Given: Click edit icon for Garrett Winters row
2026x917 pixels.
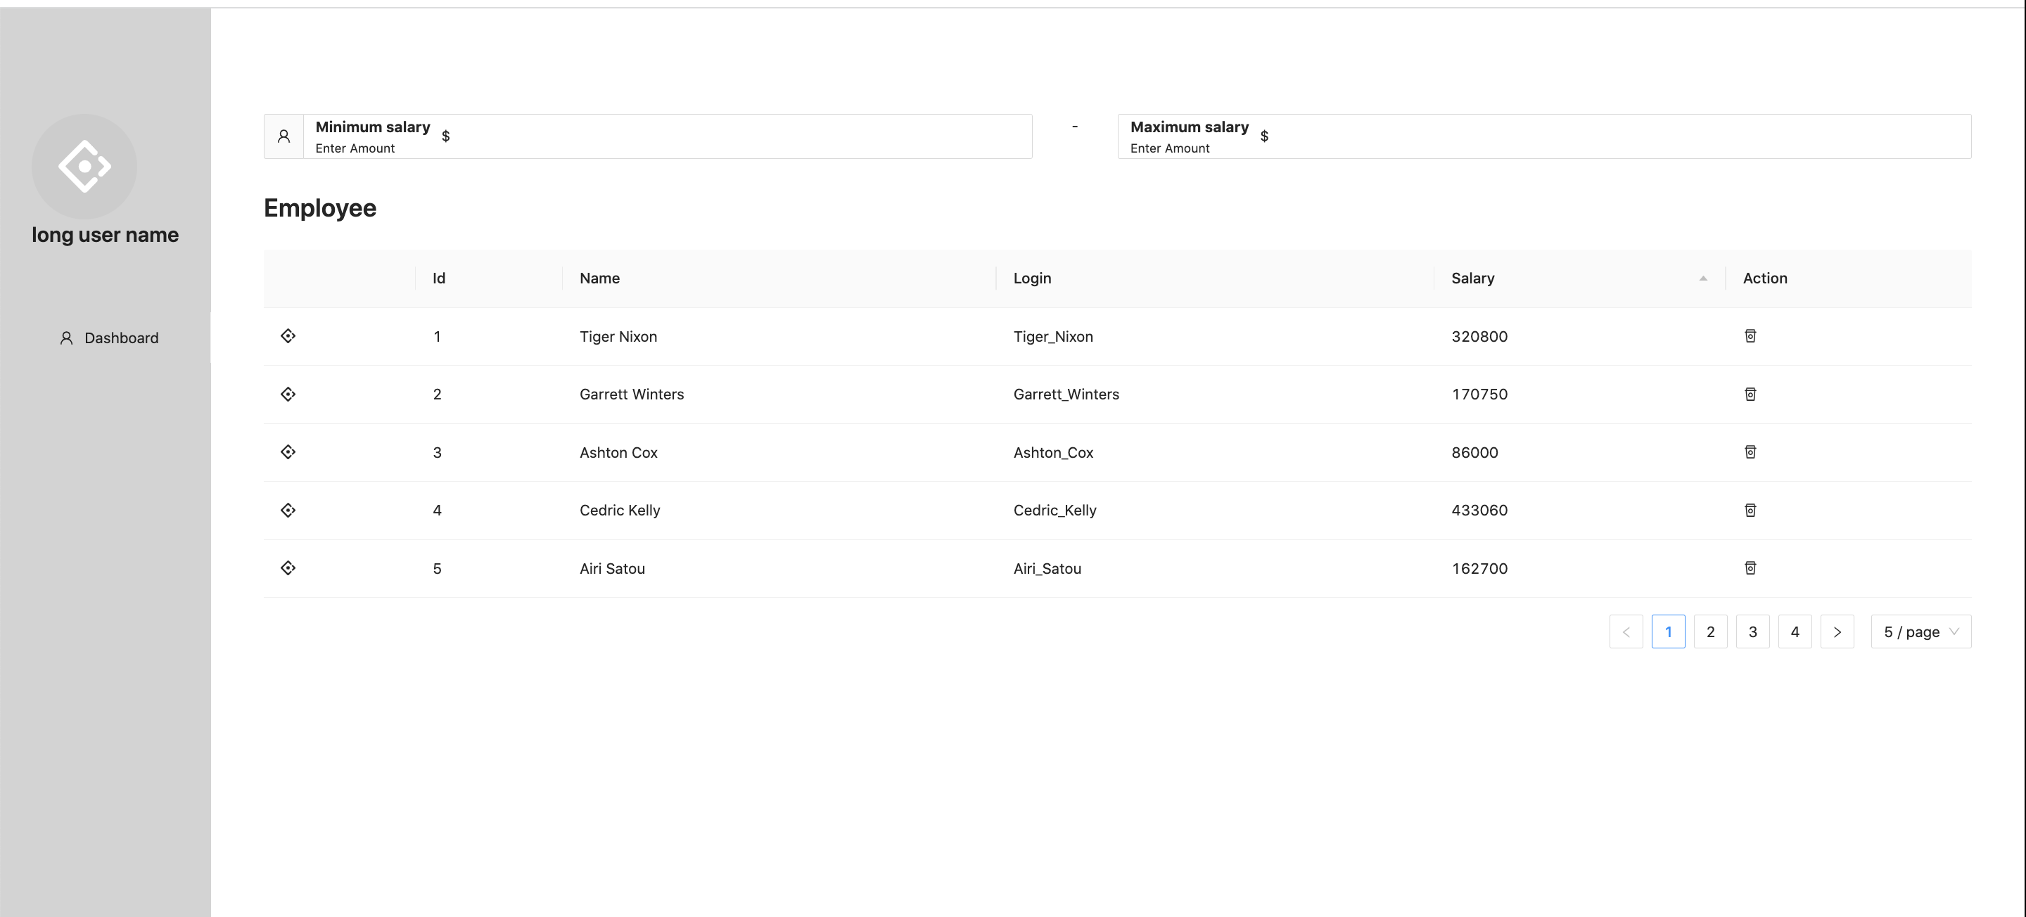Looking at the screenshot, I should coord(288,394).
